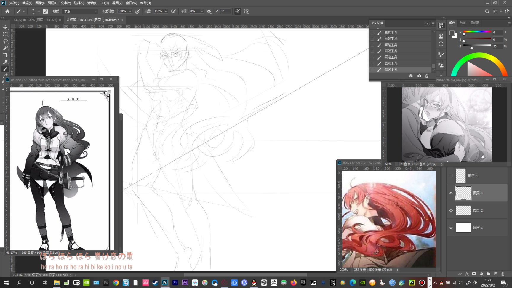Open the Brushes panel dock icon
This screenshot has width=512, height=288.
(x=441, y=55)
